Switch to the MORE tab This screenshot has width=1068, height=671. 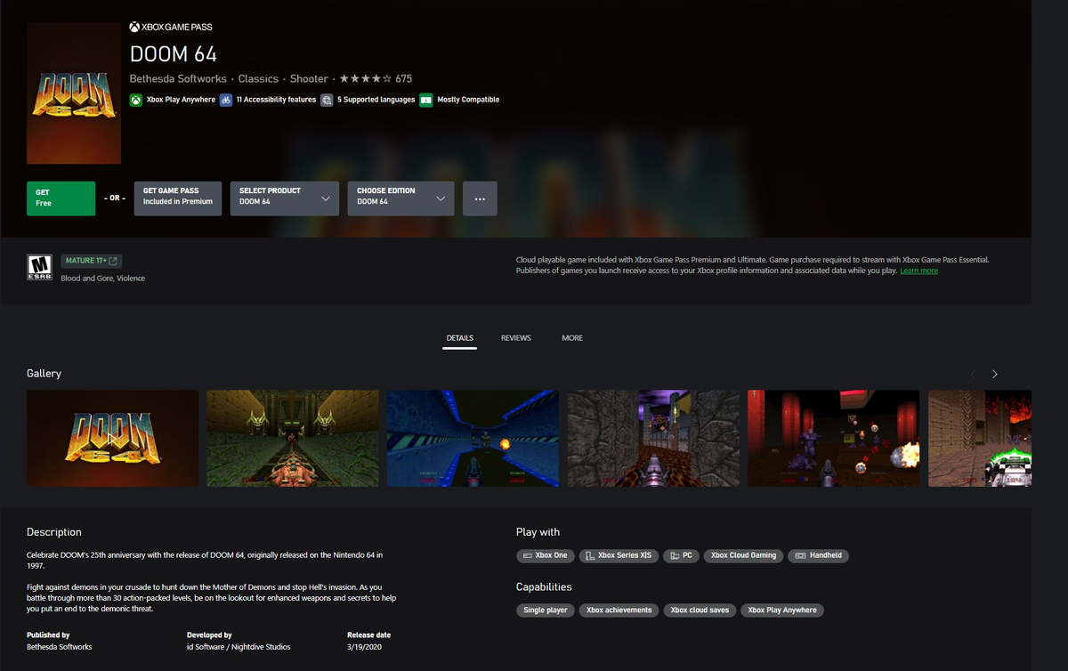pos(572,338)
